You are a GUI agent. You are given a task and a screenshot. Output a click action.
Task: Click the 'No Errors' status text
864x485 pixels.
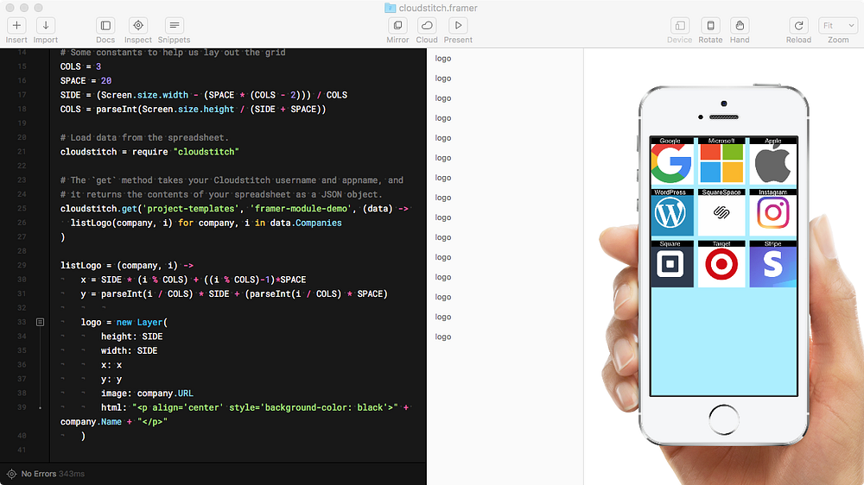(x=39, y=474)
